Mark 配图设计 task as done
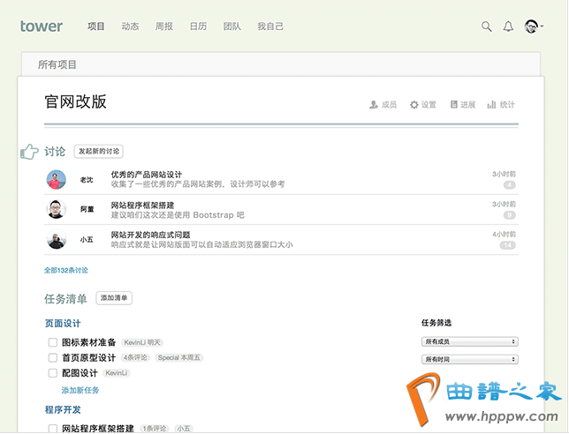This screenshot has height=434, width=569. click(x=53, y=373)
